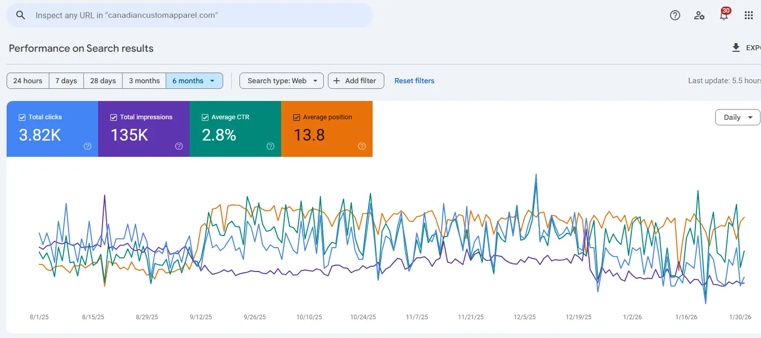761x338 pixels.
Task: Open the Search type: Web dropdown
Action: (x=281, y=81)
